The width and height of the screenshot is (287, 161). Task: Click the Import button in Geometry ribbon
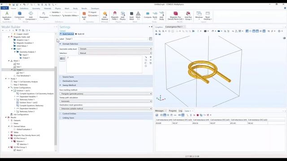[x=92, y=12]
